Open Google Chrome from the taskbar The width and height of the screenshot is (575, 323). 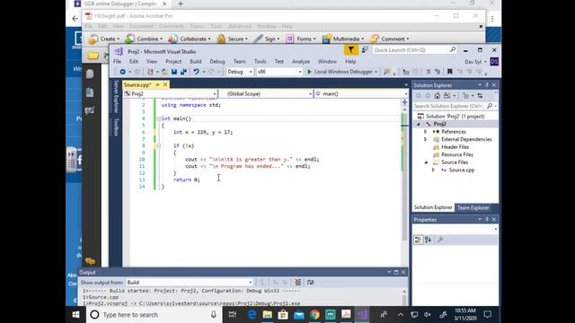[x=314, y=315]
